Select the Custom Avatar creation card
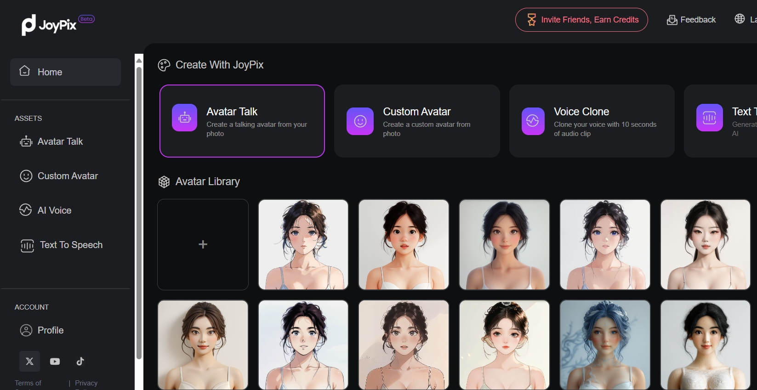This screenshot has width=757, height=390. pos(417,121)
